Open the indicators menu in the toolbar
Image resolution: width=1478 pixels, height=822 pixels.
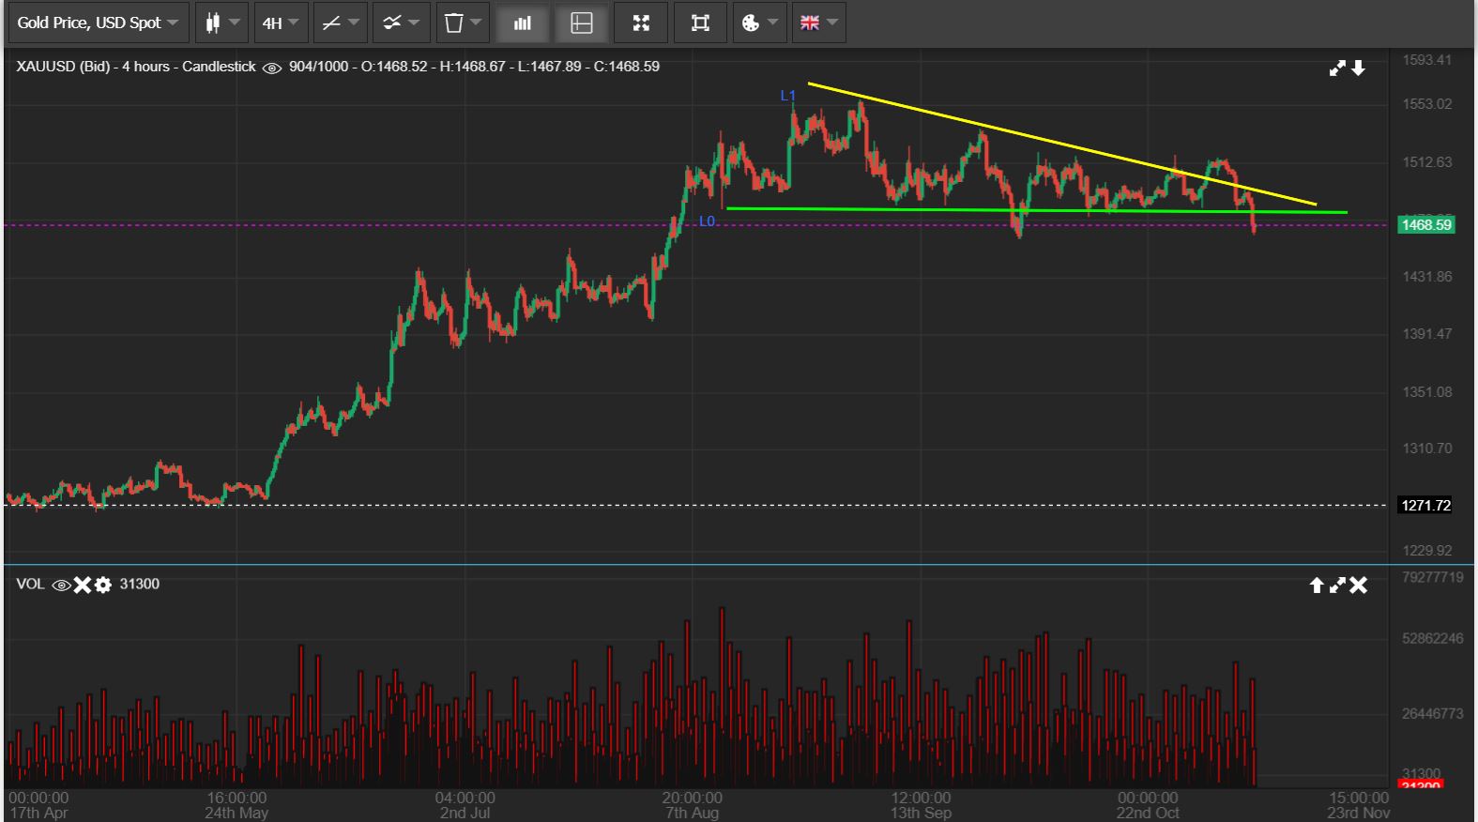[401, 23]
